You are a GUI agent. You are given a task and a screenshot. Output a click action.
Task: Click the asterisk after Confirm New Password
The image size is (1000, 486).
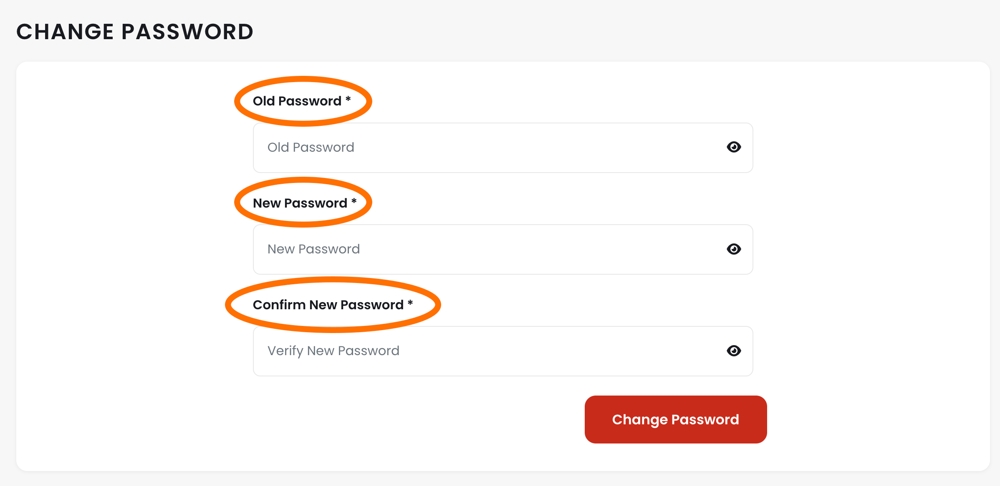coord(410,303)
